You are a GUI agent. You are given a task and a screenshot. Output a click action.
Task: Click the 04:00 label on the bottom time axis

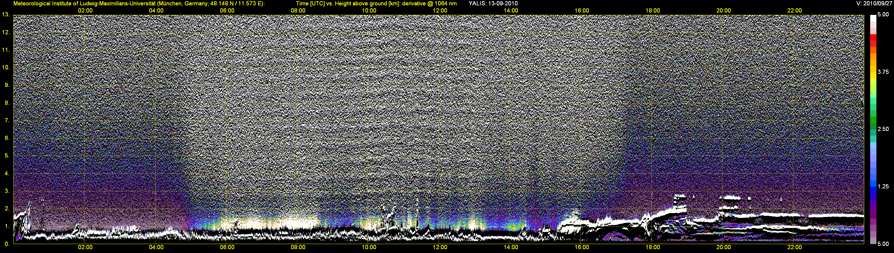click(156, 247)
